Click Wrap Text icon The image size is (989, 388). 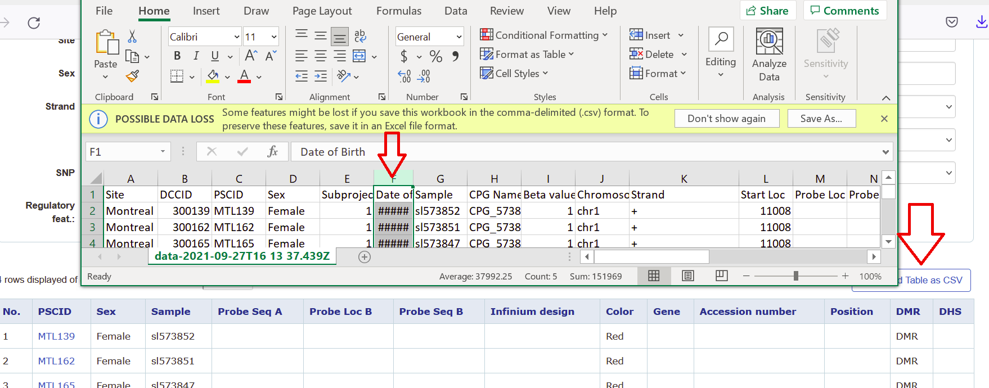[x=360, y=36]
